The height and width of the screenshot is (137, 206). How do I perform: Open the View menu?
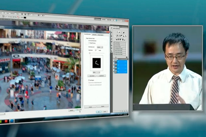click(x=8, y=13)
